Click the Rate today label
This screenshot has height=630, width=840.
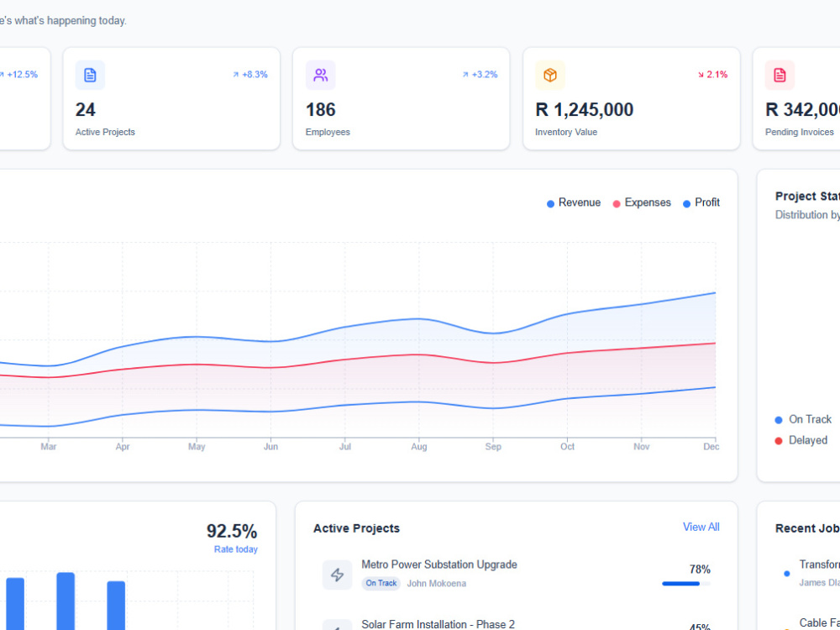(x=236, y=549)
